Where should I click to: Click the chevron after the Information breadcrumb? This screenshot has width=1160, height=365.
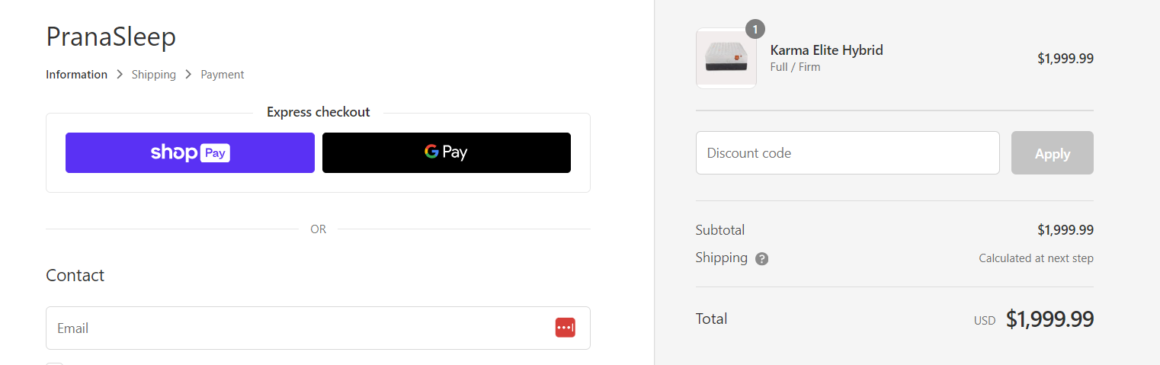pos(120,75)
